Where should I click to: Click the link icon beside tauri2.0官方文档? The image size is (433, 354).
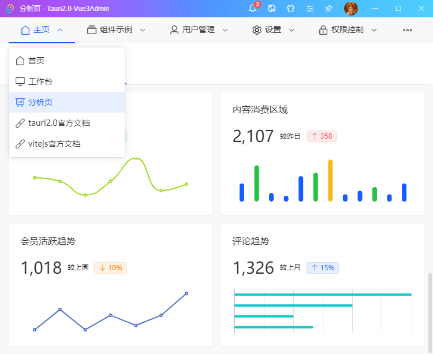[20, 123]
